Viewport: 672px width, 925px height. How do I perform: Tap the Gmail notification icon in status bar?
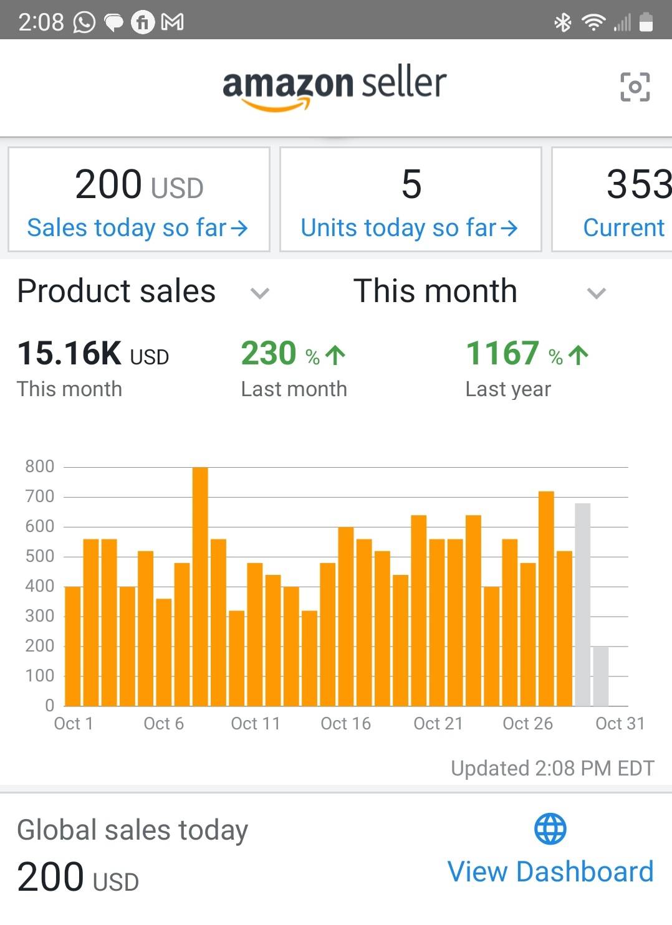click(172, 22)
